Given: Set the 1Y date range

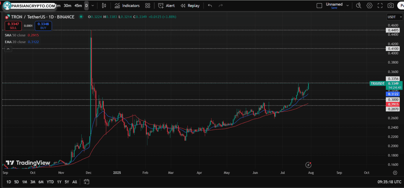Looking at the screenshot, I should click(x=59, y=182).
